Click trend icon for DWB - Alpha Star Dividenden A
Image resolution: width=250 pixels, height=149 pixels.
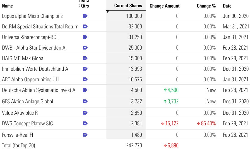pos(85,48)
